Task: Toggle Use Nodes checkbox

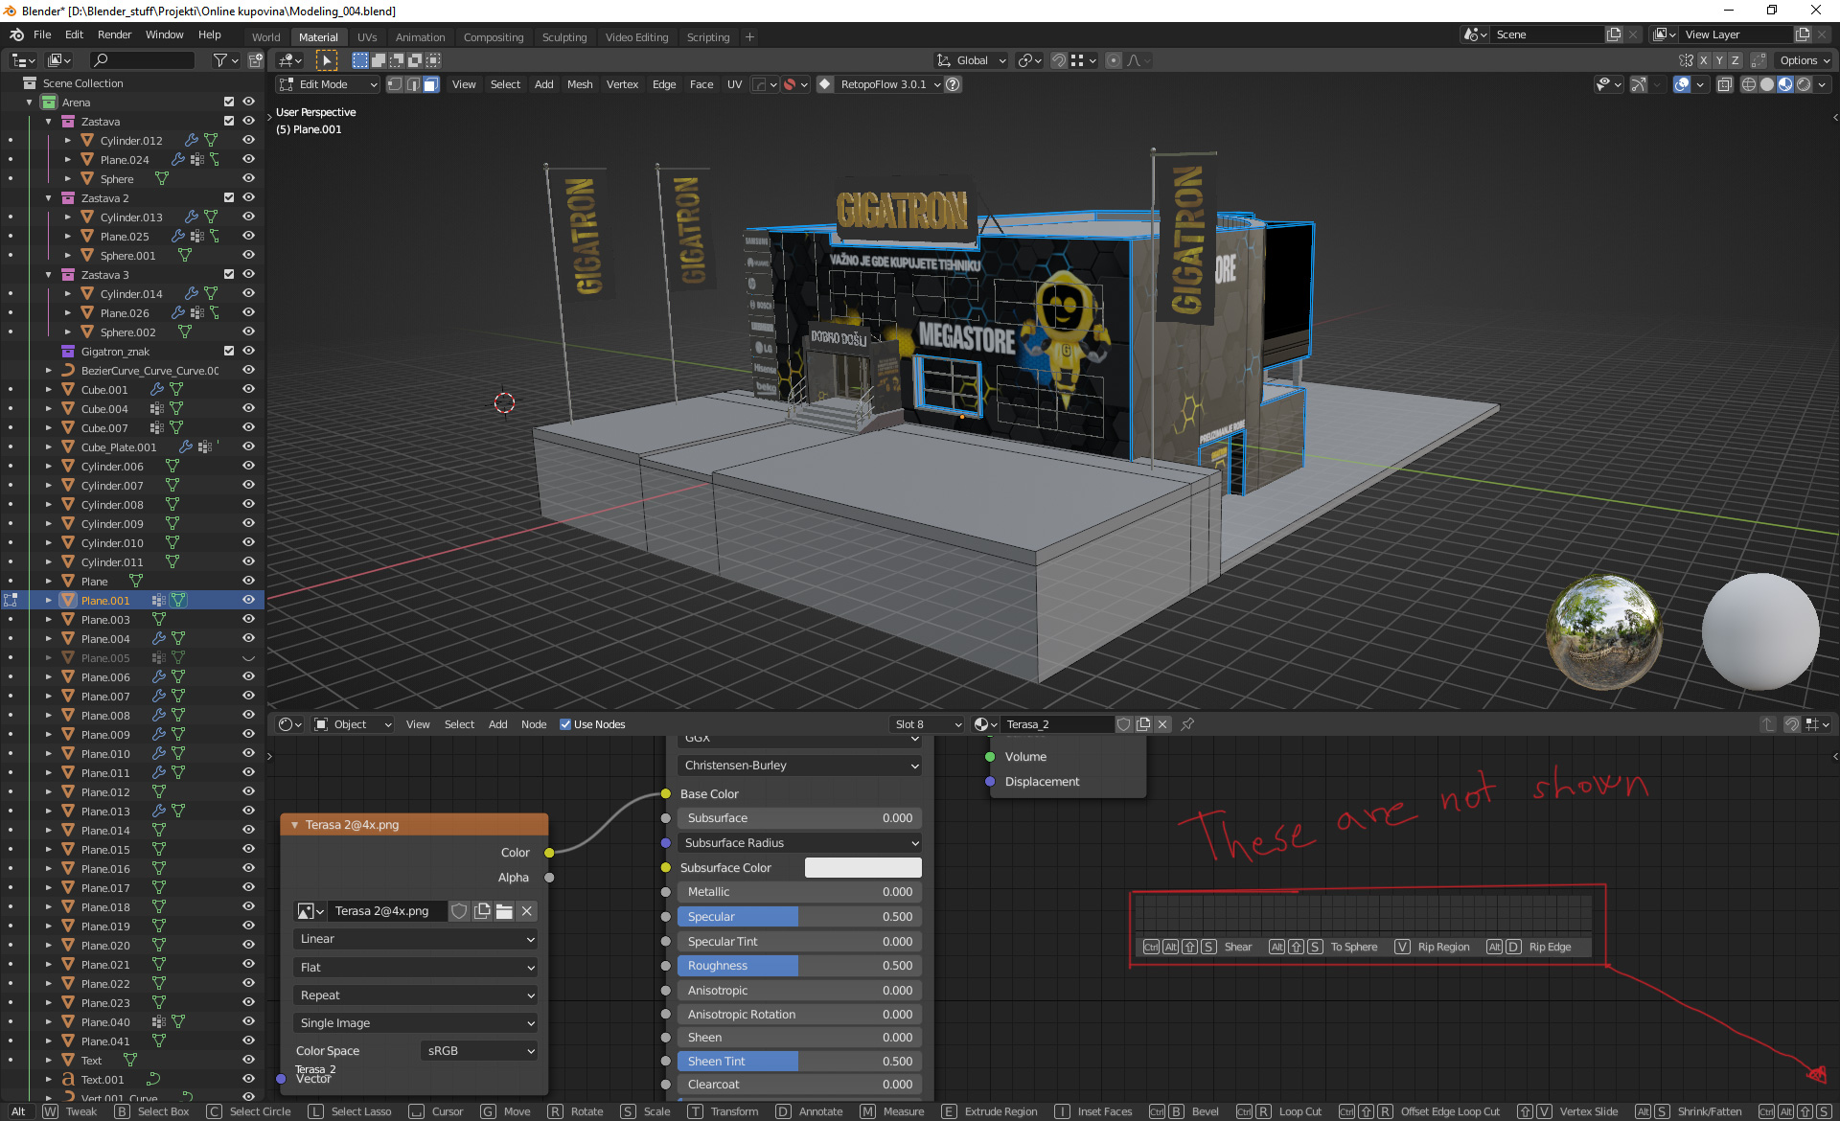Action: (565, 724)
